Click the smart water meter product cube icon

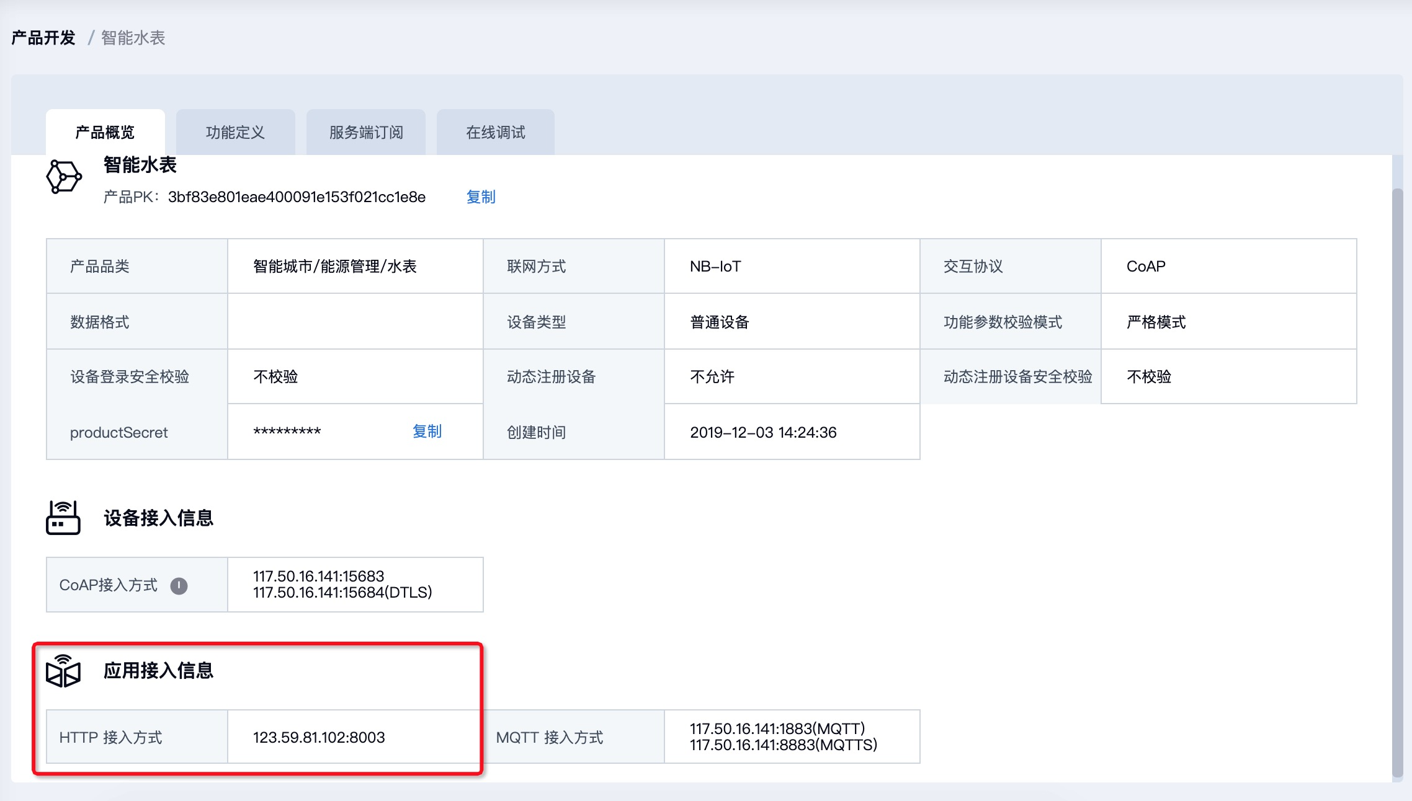pyautogui.click(x=63, y=177)
